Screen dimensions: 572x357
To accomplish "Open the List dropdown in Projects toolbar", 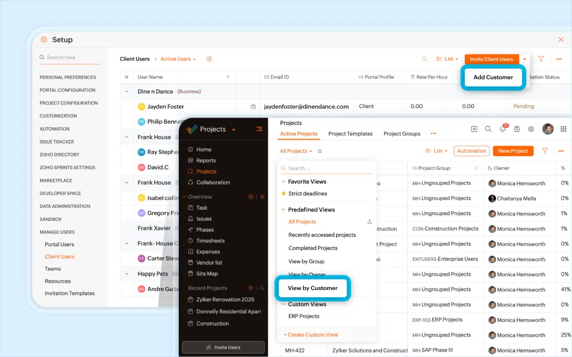I will [x=436, y=151].
